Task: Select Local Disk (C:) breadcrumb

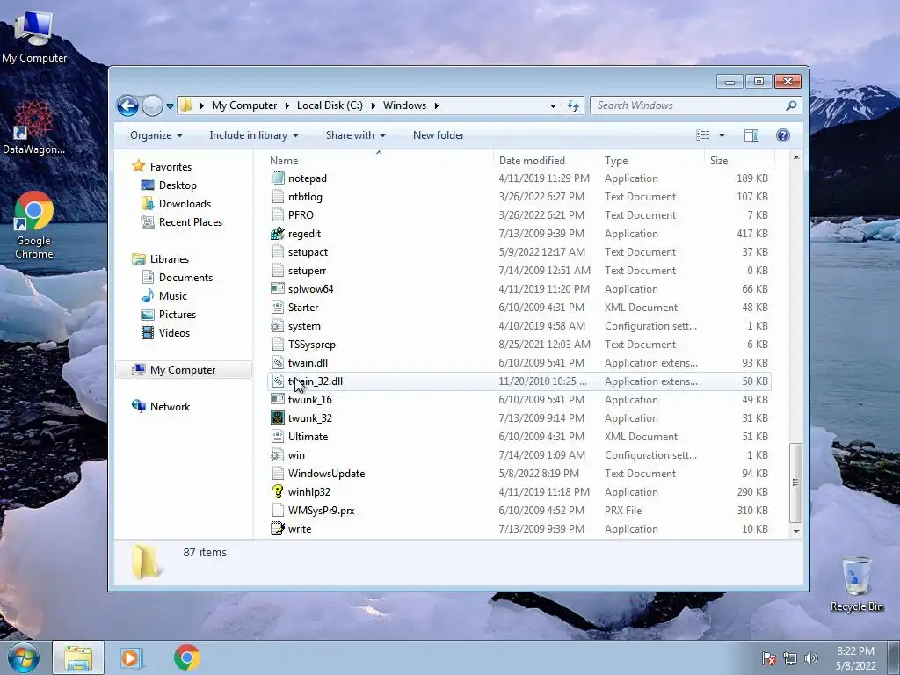Action: click(330, 105)
